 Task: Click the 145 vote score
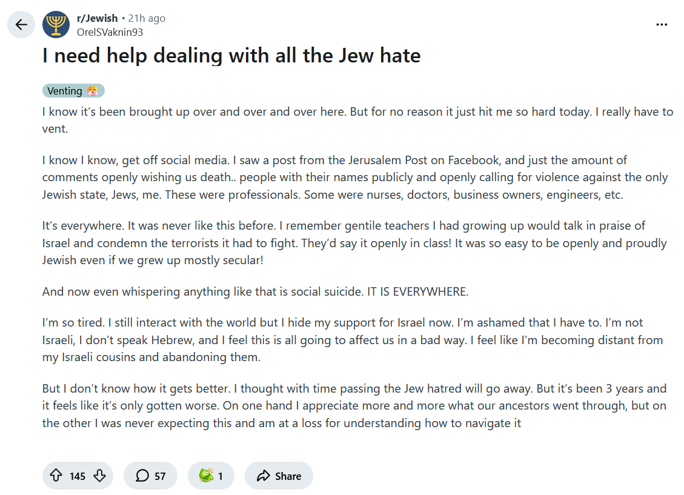pos(78,476)
